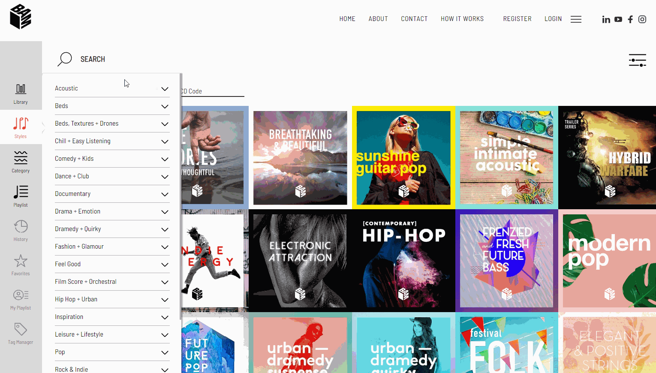Open the My Playlist icon

click(x=21, y=295)
